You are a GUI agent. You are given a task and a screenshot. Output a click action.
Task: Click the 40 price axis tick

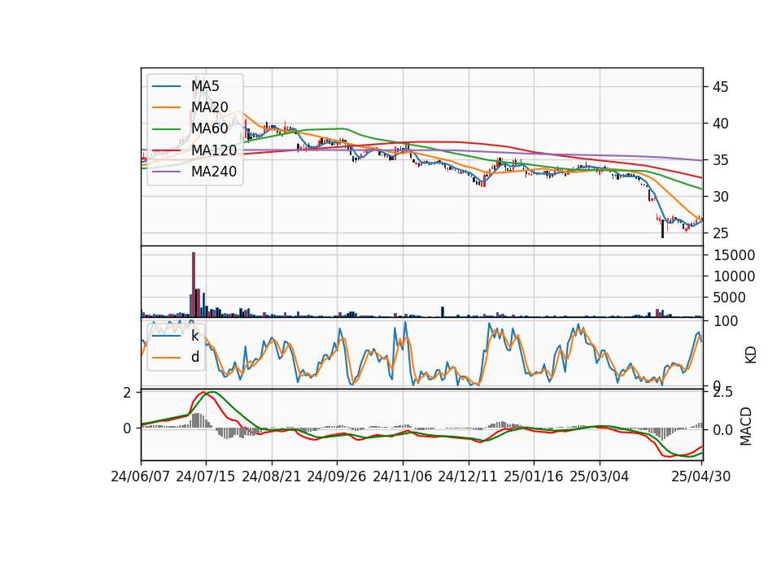[x=720, y=124]
